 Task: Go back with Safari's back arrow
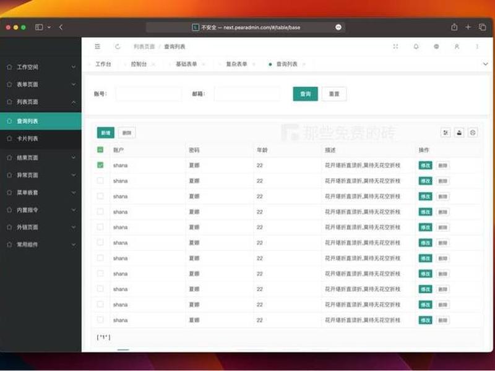pos(61,27)
